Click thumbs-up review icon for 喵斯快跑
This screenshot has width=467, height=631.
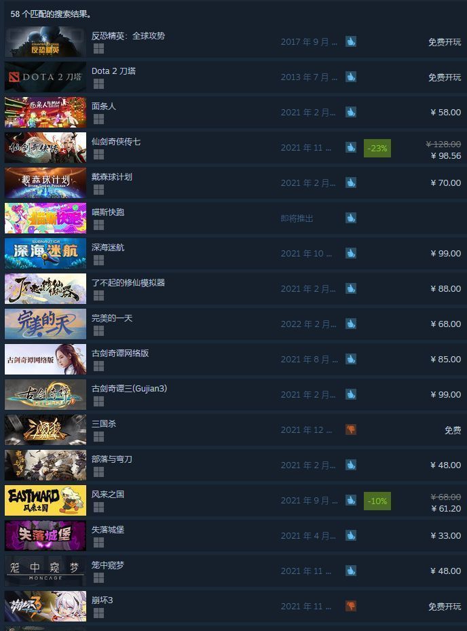pyautogui.click(x=351, y=218)
